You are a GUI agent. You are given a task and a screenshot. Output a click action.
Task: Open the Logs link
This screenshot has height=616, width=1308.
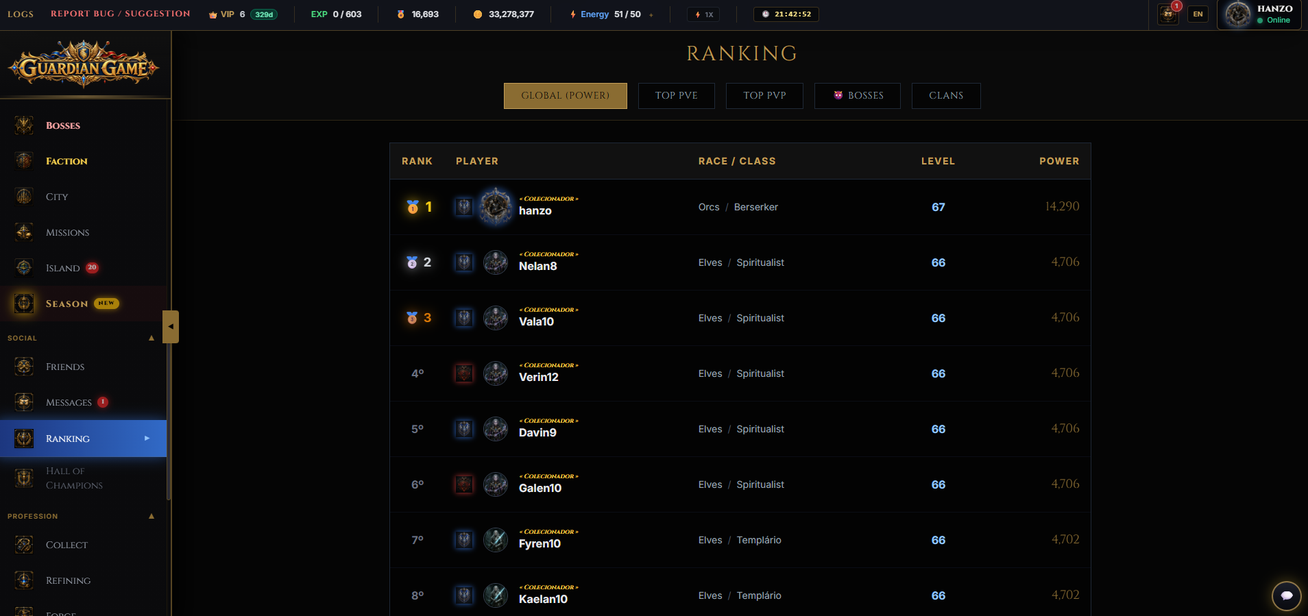(x=21, y=14)
